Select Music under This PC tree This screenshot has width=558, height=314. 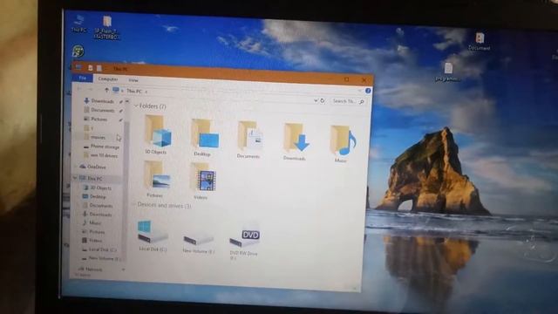coord(95,223)
